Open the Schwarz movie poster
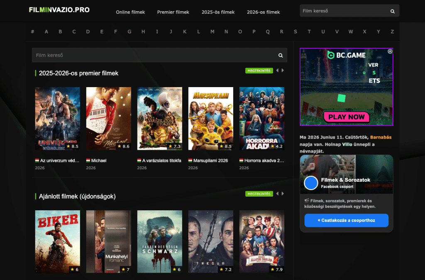Screen dimensions: 425x280 [x=160, y=241]
